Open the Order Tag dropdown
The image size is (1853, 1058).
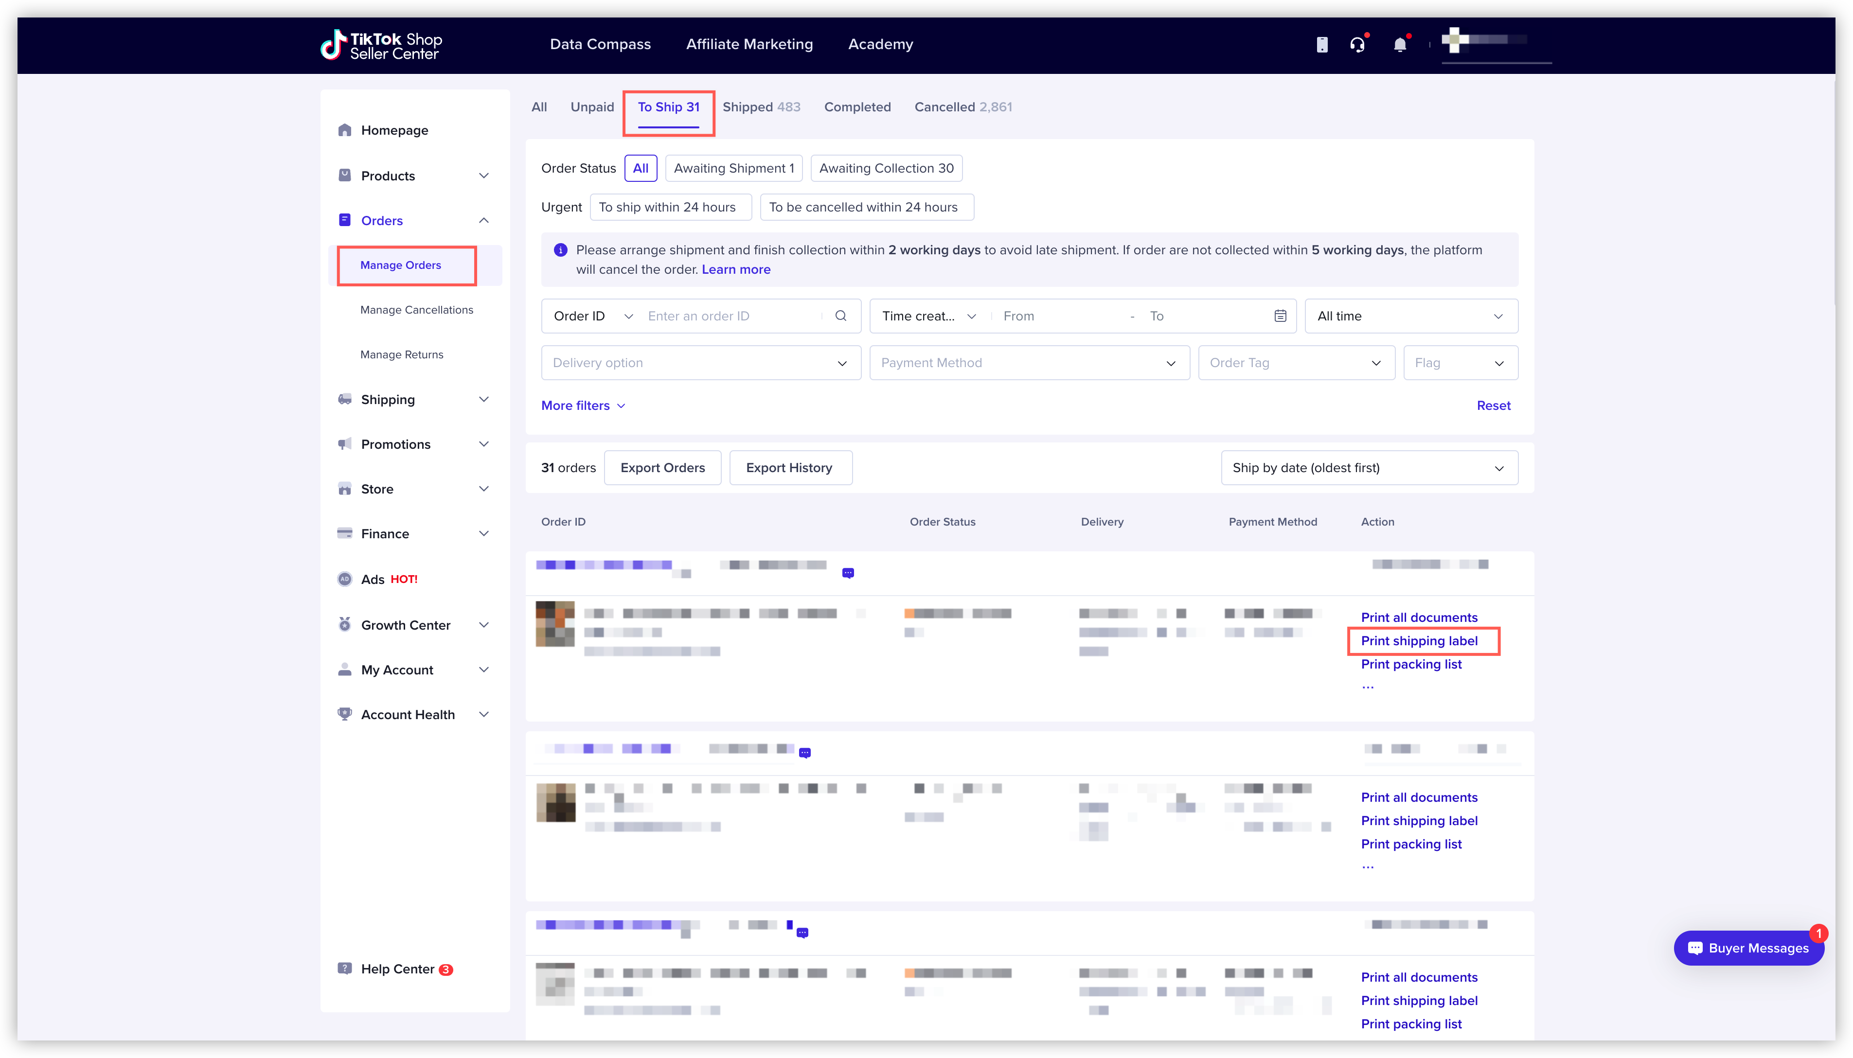(1297, 363)
